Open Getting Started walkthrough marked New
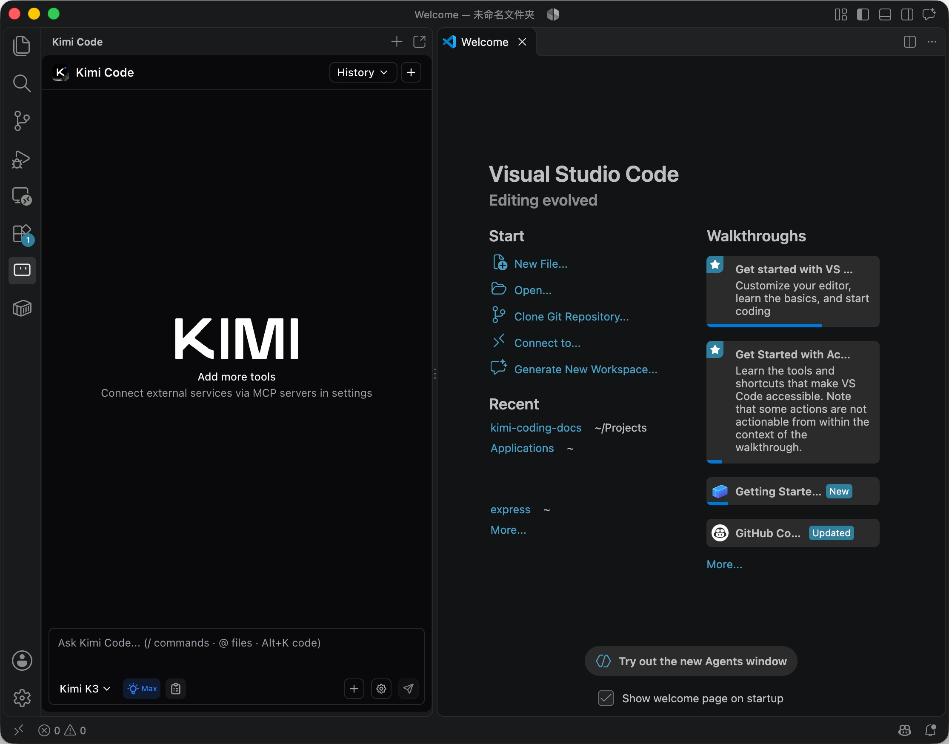This screenshot has height=744, width=949. (x=793, y=491)
